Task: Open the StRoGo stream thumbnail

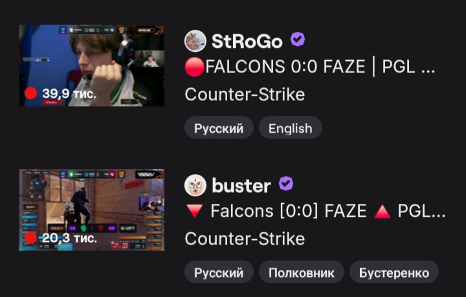Action: click(92, 65)
